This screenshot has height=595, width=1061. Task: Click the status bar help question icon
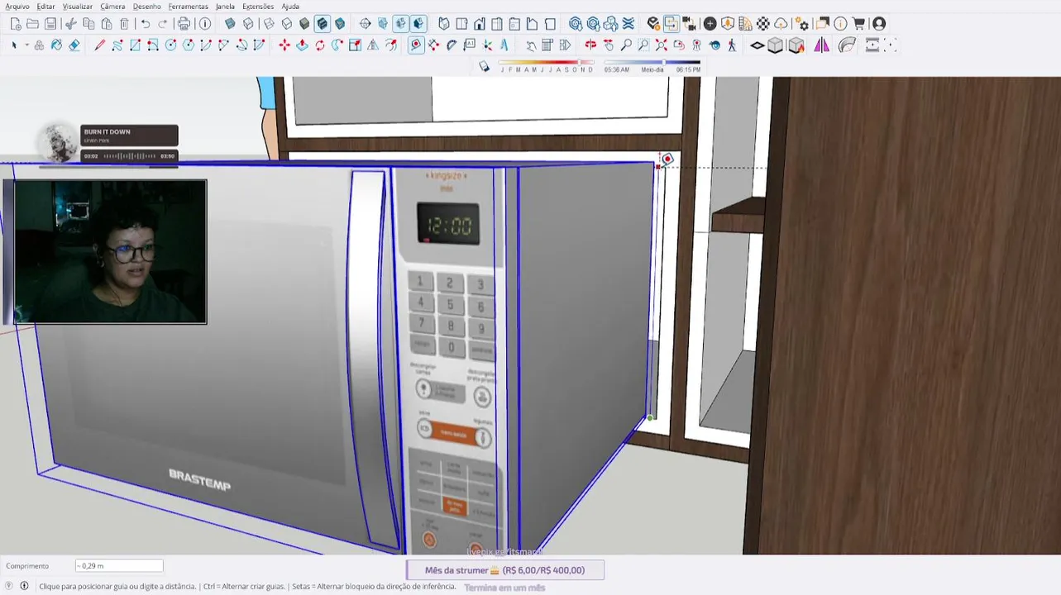(9, 586)
